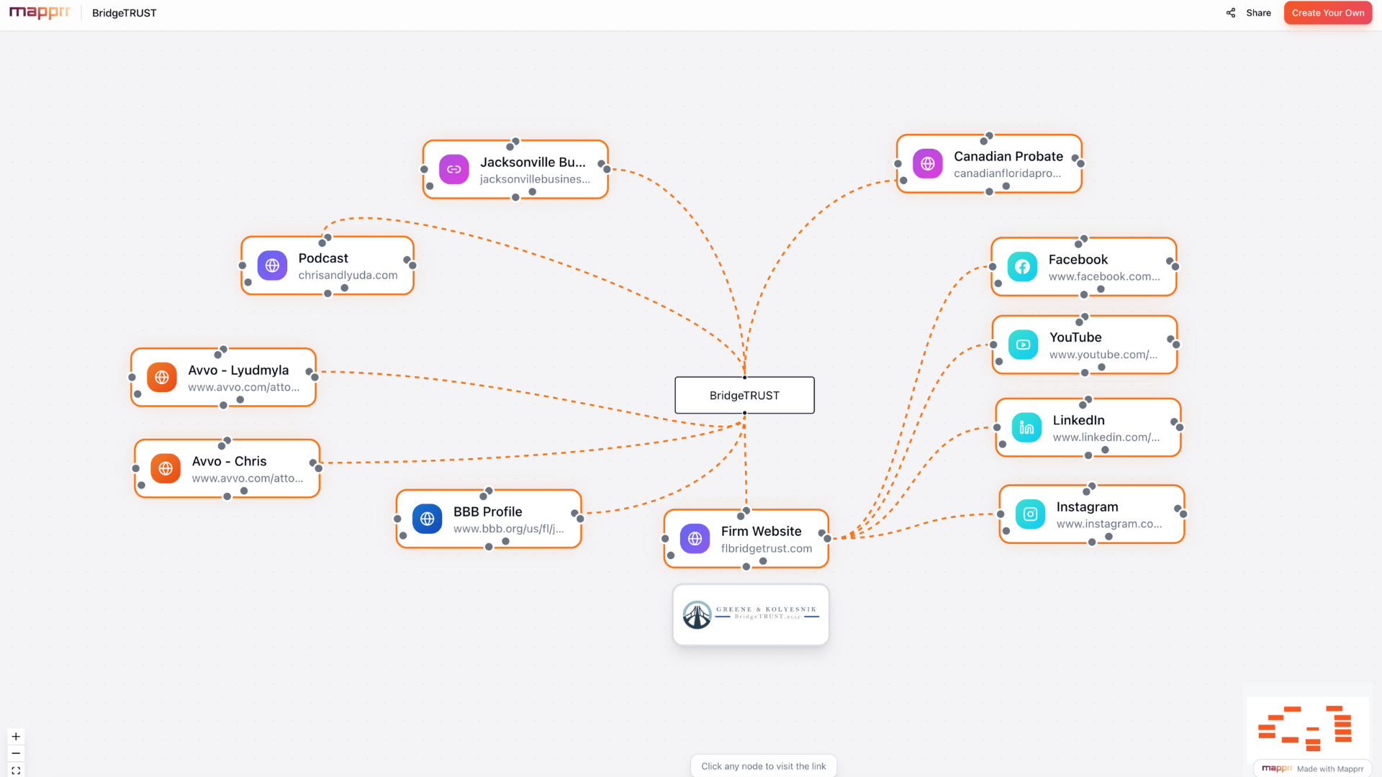Image resolution: width=1382 pixels, height=777 pixels.
Task: Click the Avvo - Lyudmyla title text
Action: click(238, 370)
